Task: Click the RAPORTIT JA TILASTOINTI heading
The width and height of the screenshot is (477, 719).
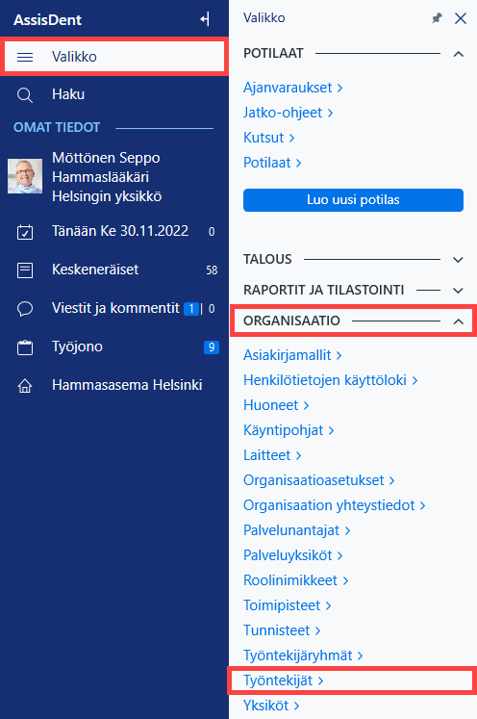Action: coord(323,291)
